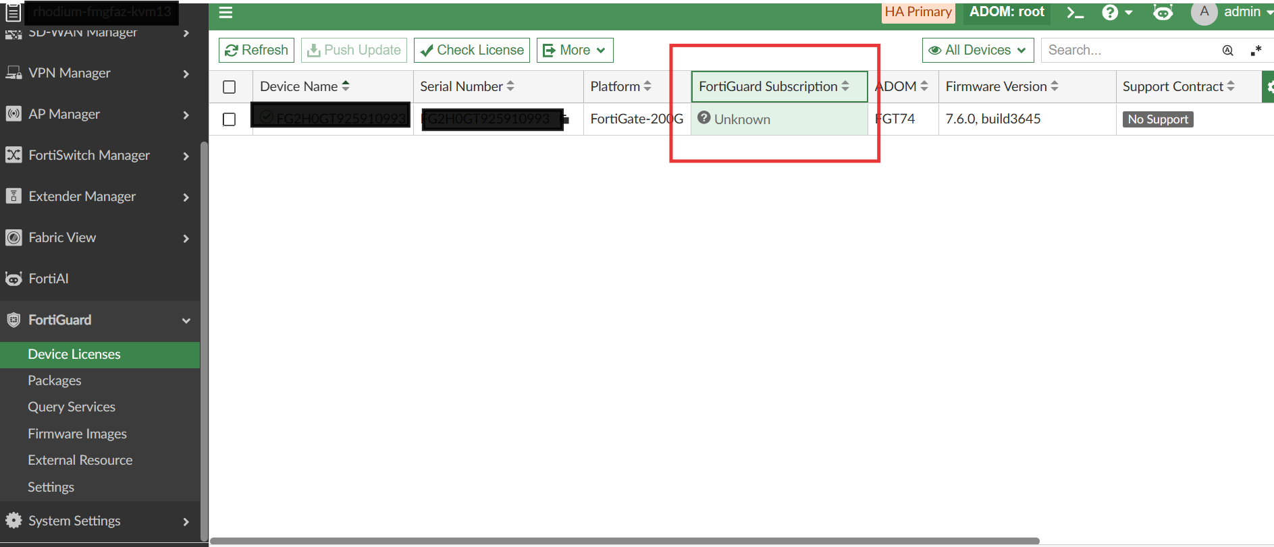Select Firmware Images menu item
The height and width of the screenshot is (547, 1274).
[x=77, y=434]
